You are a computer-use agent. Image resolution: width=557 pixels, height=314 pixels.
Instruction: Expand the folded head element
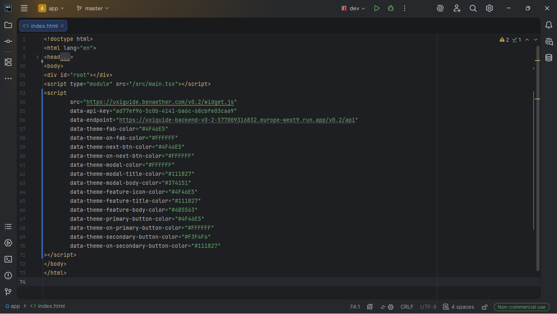[38, 57]
